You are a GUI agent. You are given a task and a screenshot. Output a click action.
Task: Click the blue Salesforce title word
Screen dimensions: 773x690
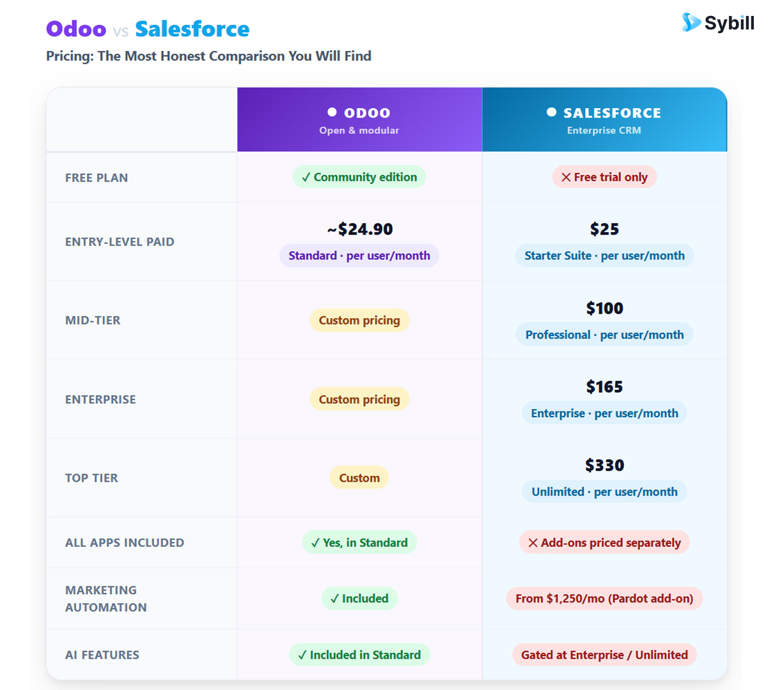pos(192,29)
